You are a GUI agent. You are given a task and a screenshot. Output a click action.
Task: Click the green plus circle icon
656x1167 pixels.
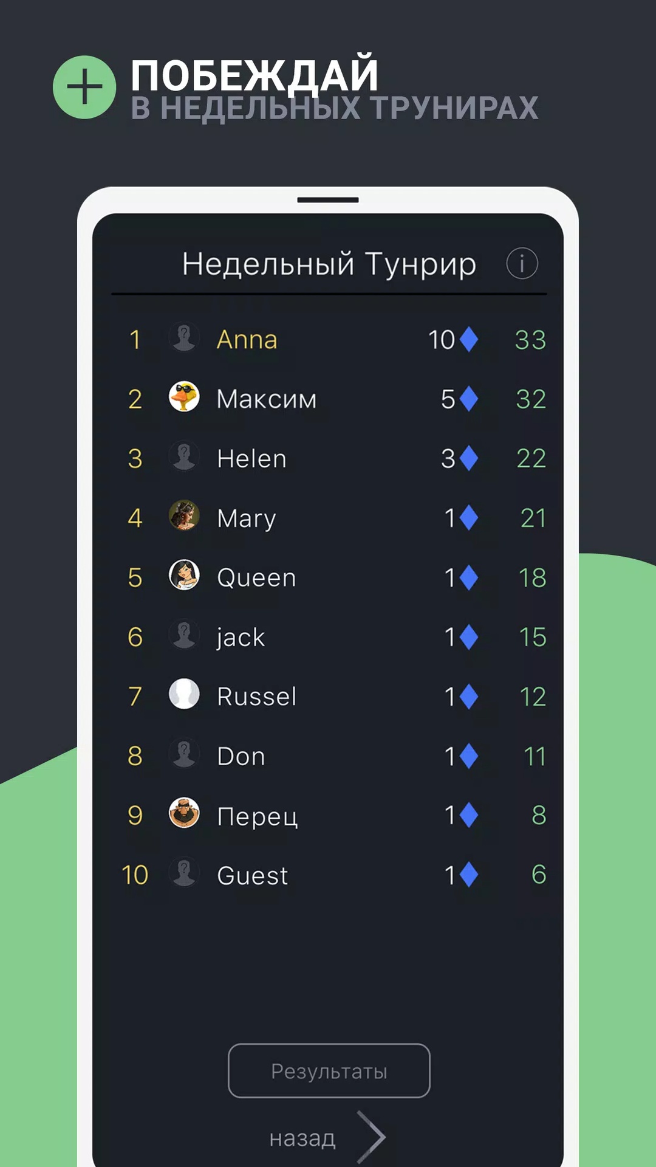pos(84,87)
